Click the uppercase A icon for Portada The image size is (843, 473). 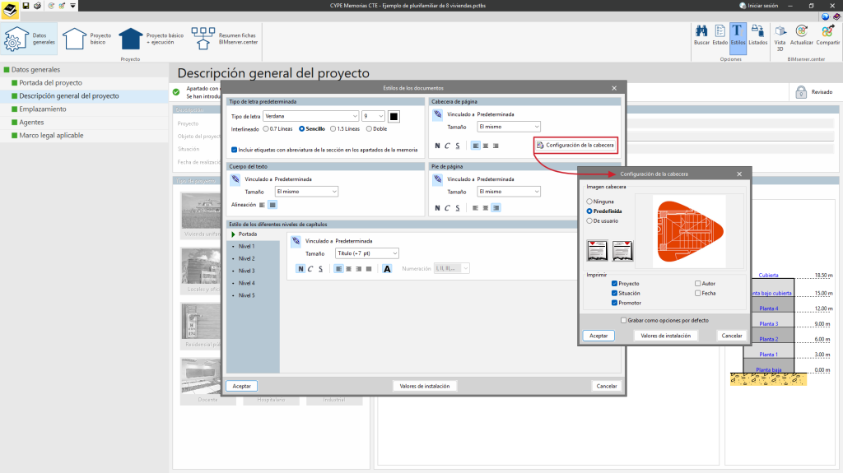coord(387,269)
